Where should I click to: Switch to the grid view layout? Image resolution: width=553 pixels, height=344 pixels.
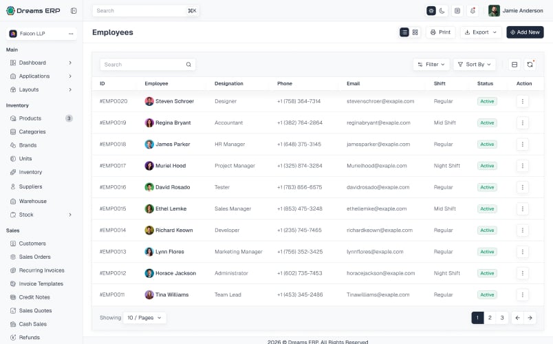[x=415, y=32]
